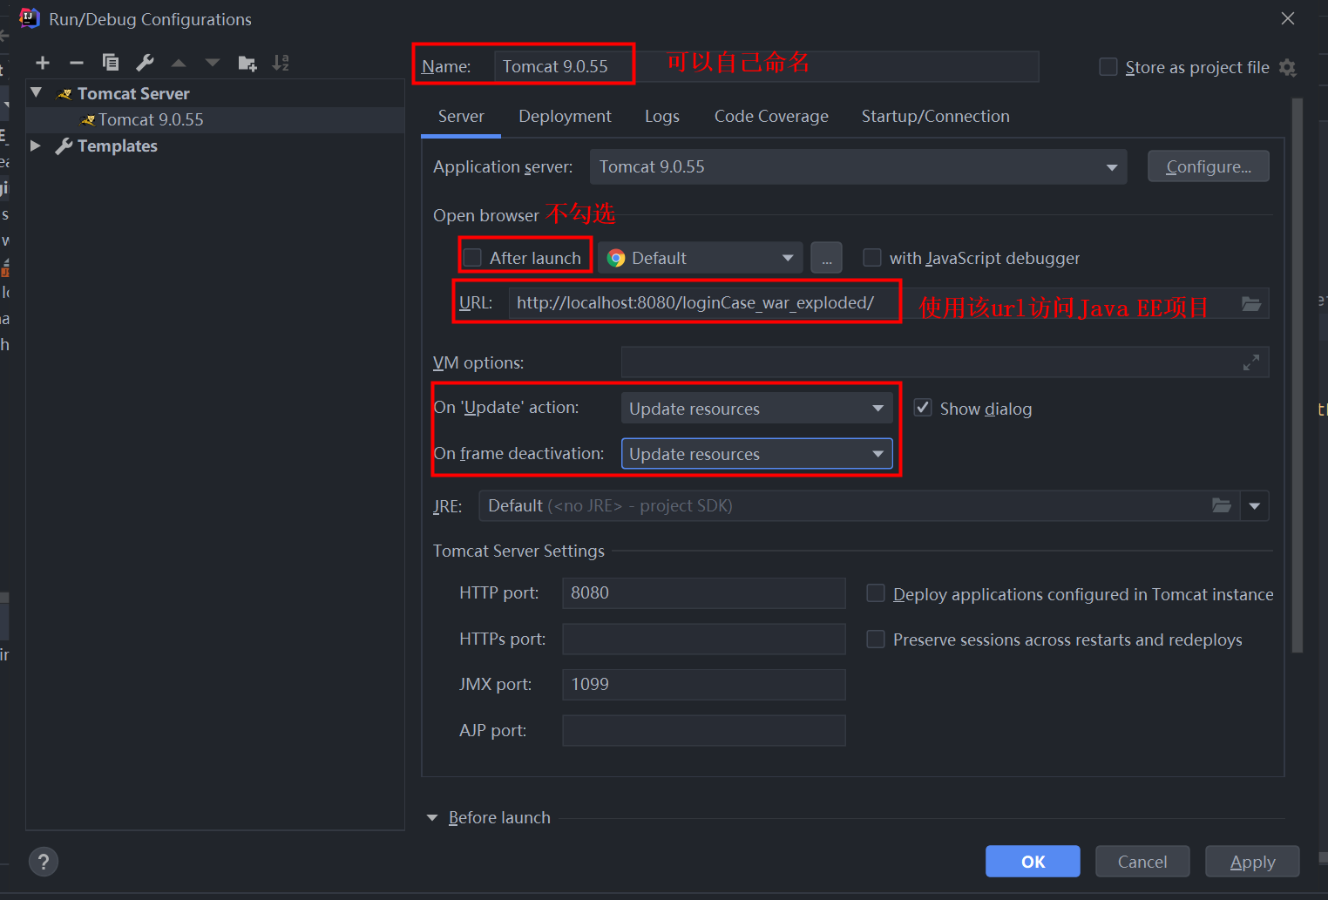Click the Name input field

(x=767, y=66)
